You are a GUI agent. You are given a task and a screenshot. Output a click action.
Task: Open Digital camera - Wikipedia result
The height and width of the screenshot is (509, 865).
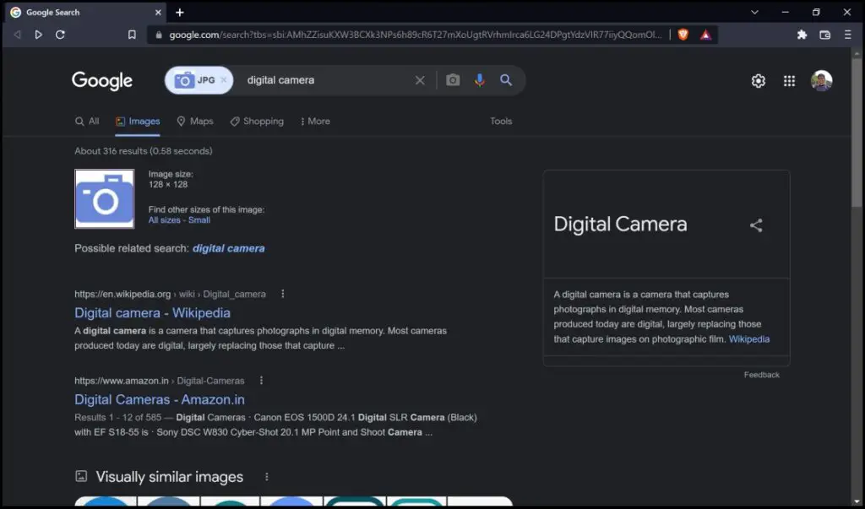point(152,312)
